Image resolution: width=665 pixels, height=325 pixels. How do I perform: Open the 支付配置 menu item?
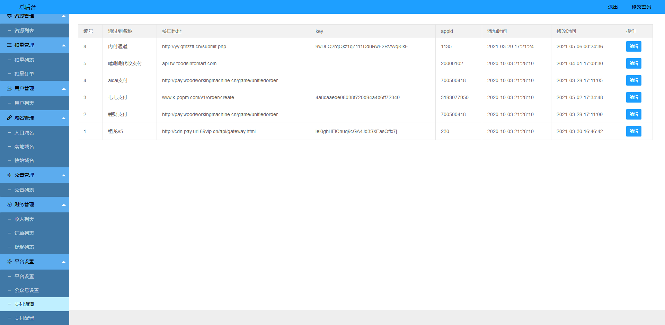click(x=24, y=318)
